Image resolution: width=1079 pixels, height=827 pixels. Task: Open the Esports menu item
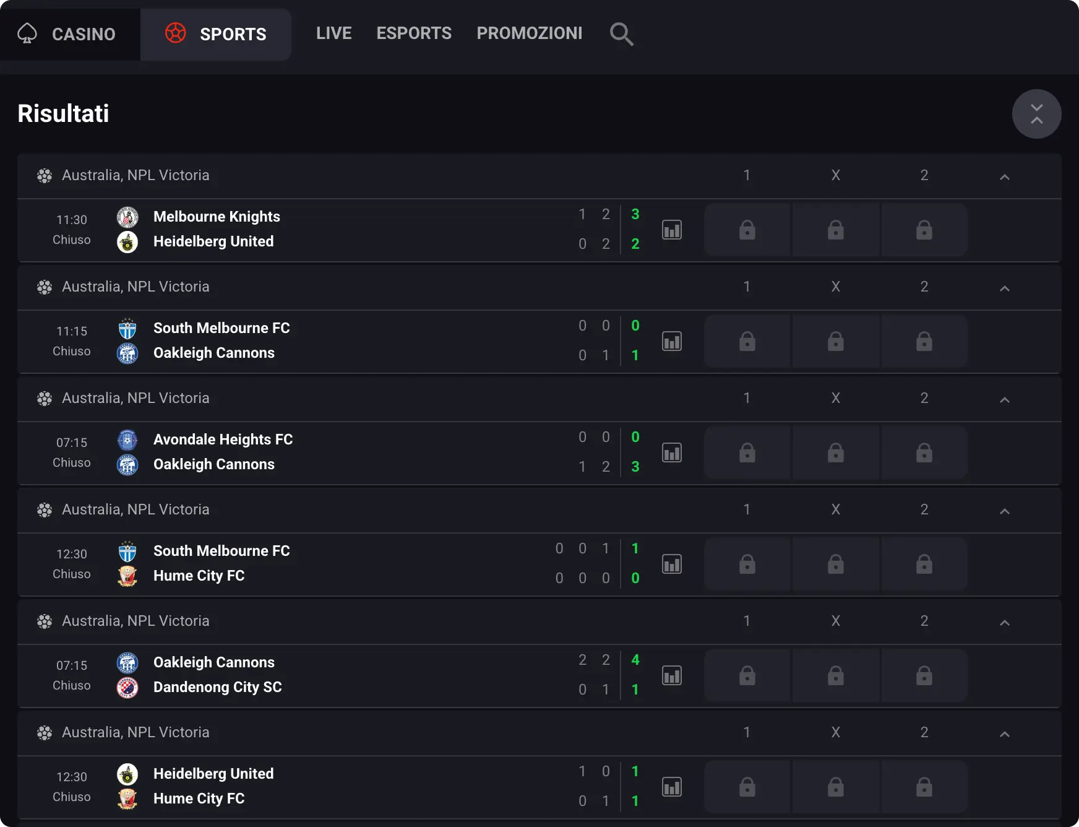point(414,33)
